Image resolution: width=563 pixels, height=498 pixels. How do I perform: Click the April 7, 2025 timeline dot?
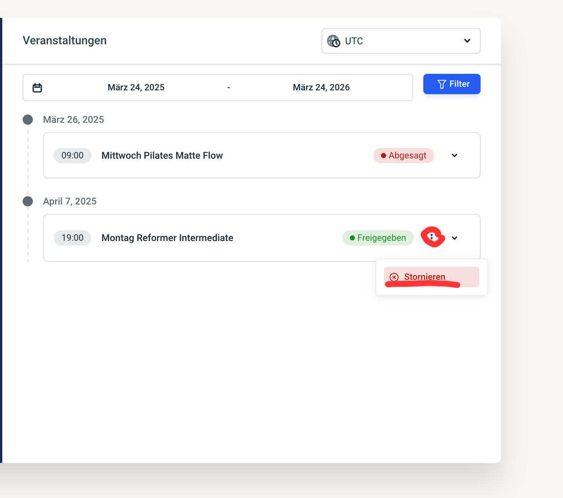pyautogui.click(x=28, y=201)
